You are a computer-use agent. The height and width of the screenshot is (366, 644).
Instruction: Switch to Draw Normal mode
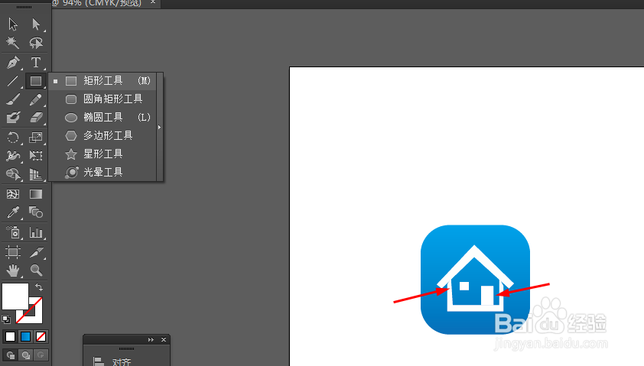tap(10, 355)
